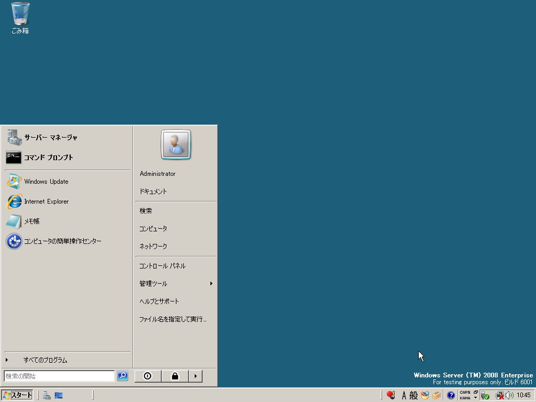The width and height of the screenshot is (536, 402).
Task: Expand すべてのプログラム list
Action: (x=45, y=360)
